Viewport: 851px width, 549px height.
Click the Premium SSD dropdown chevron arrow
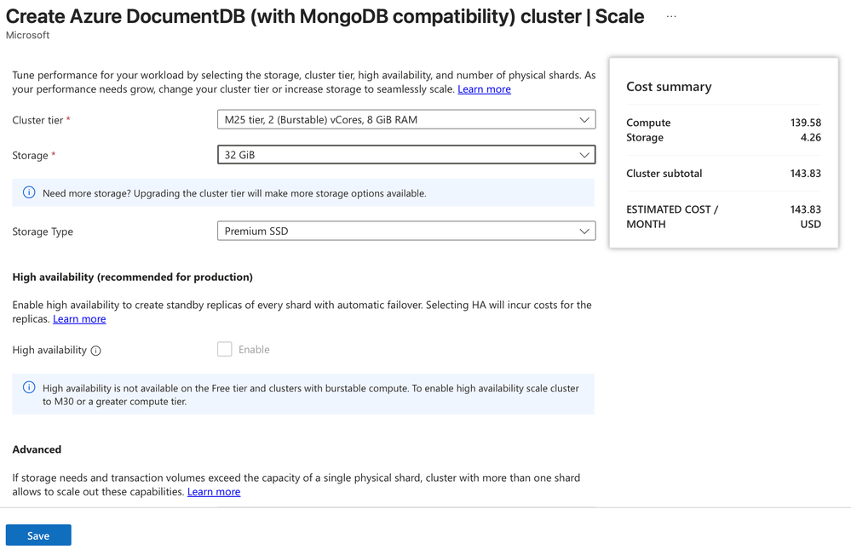coord(584,232)
